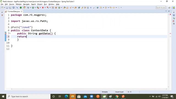The image size is (176, 99).
Task: Click the Next Annotation icon
Action: coord(101,8)
